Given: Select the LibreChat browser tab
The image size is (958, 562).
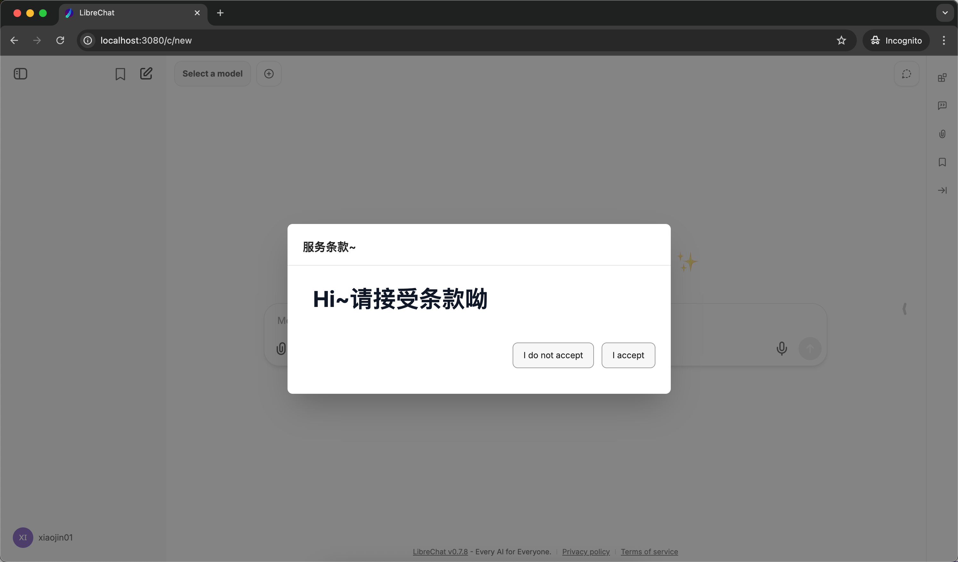Looking at the screenshot, I should tap(129, 13).
